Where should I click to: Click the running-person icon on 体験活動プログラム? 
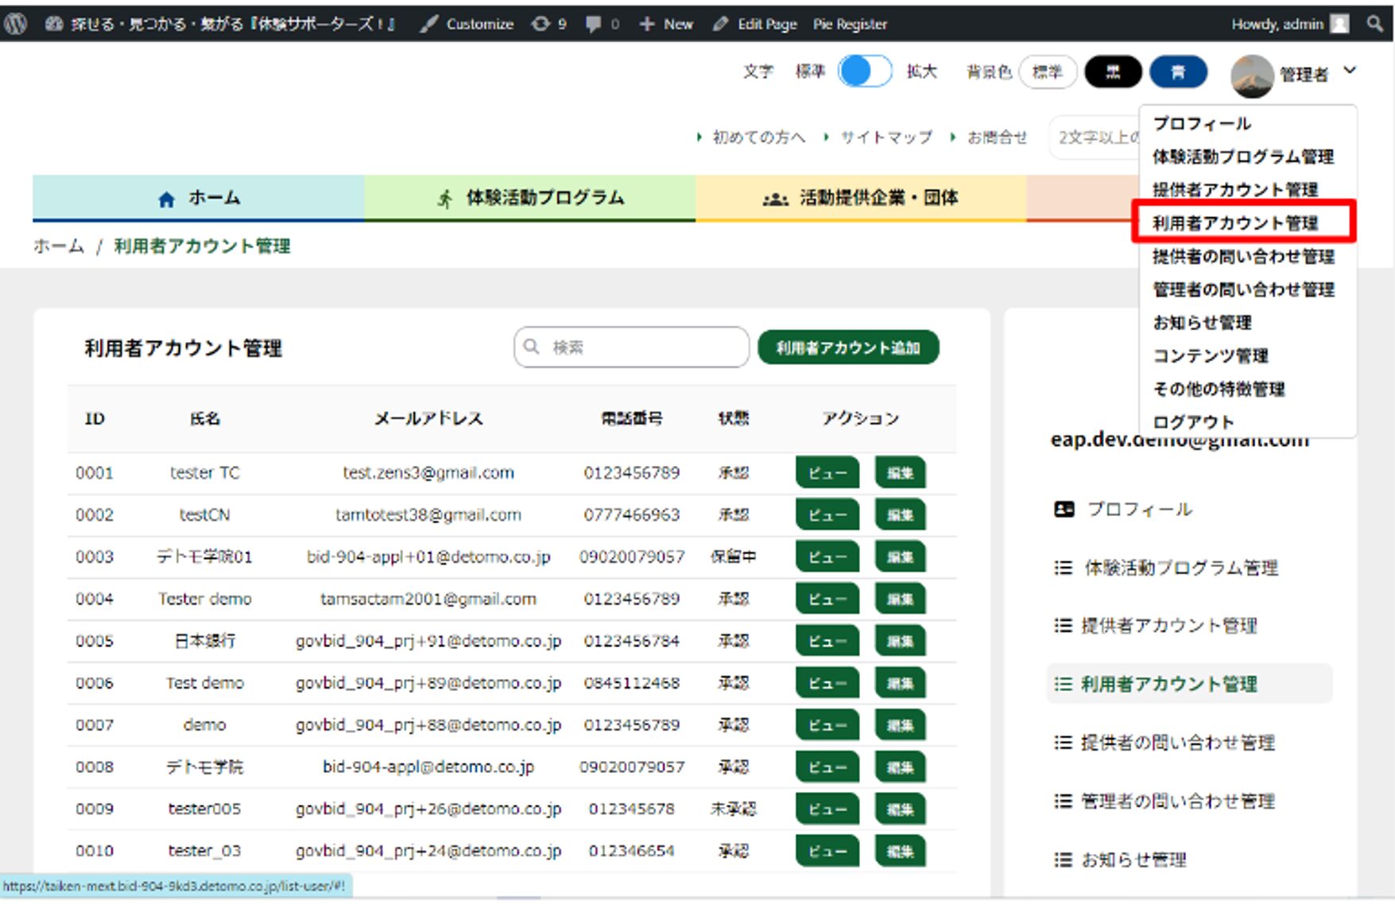point(445,199)
